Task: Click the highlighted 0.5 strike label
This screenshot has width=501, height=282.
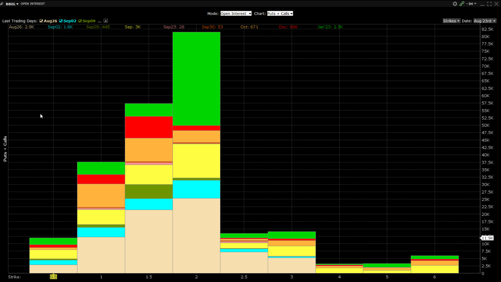Action: click(53, 276)
